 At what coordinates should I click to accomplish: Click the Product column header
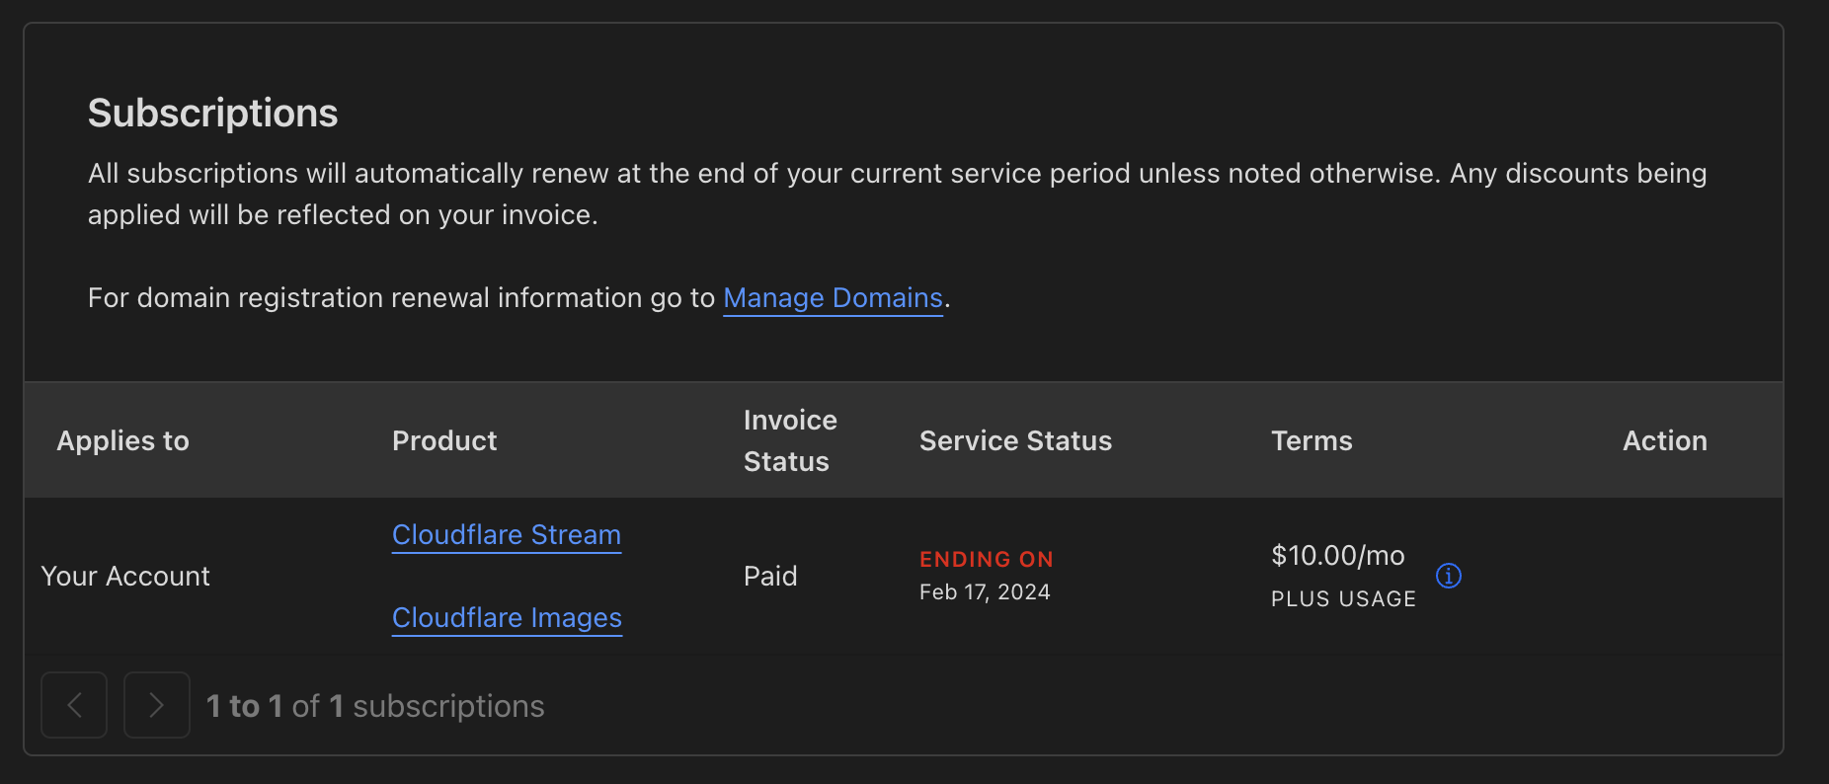point(444,440)
